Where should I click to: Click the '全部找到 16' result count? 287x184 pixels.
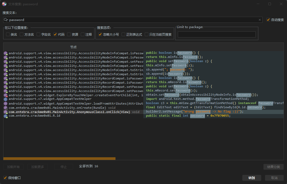click(x=88, y=166)
